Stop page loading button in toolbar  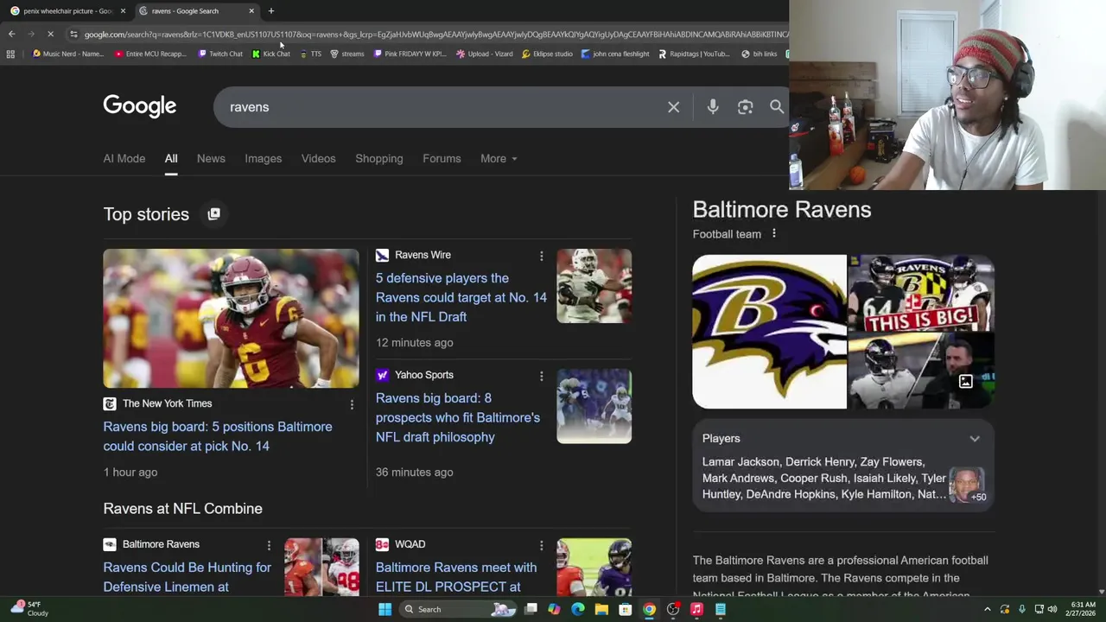(x=50, y=34)
